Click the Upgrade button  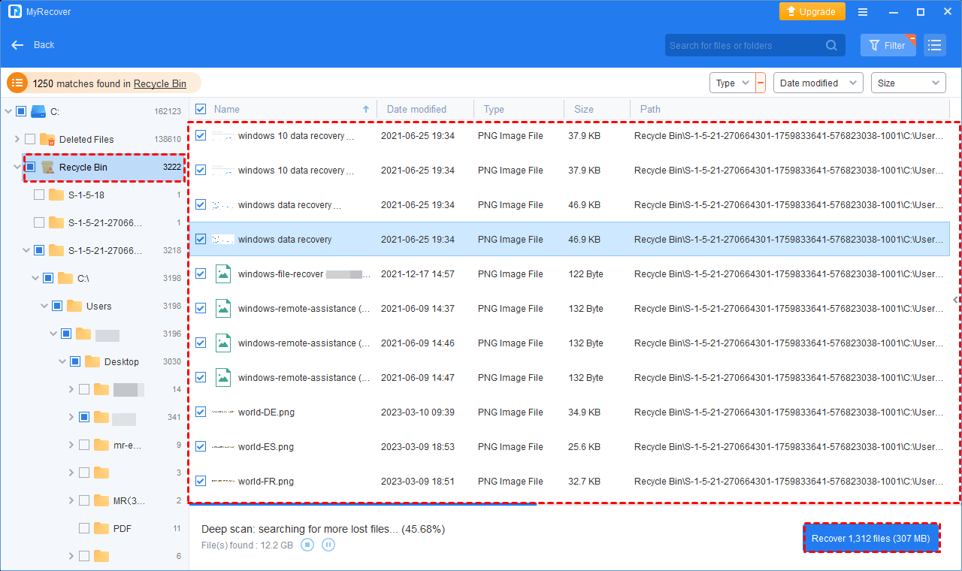(812, 12)
